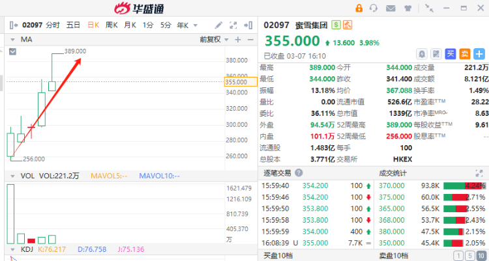Click the orange trade lock icon
Image resolution: width=489 pixels, height=261 pixels.
click(359, 8)
